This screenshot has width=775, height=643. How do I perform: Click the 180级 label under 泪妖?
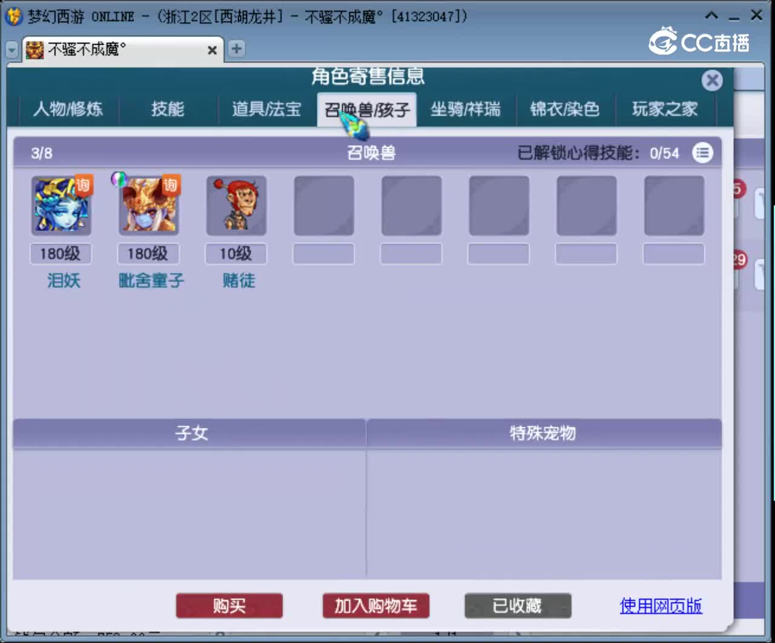pyautogui.click(x=61, y=253)
